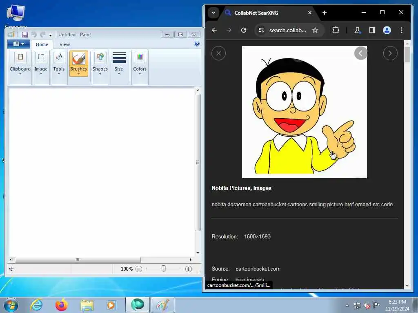Expand the Tools group dropdown arrow

pyautogui.click(x=59, y=74)
